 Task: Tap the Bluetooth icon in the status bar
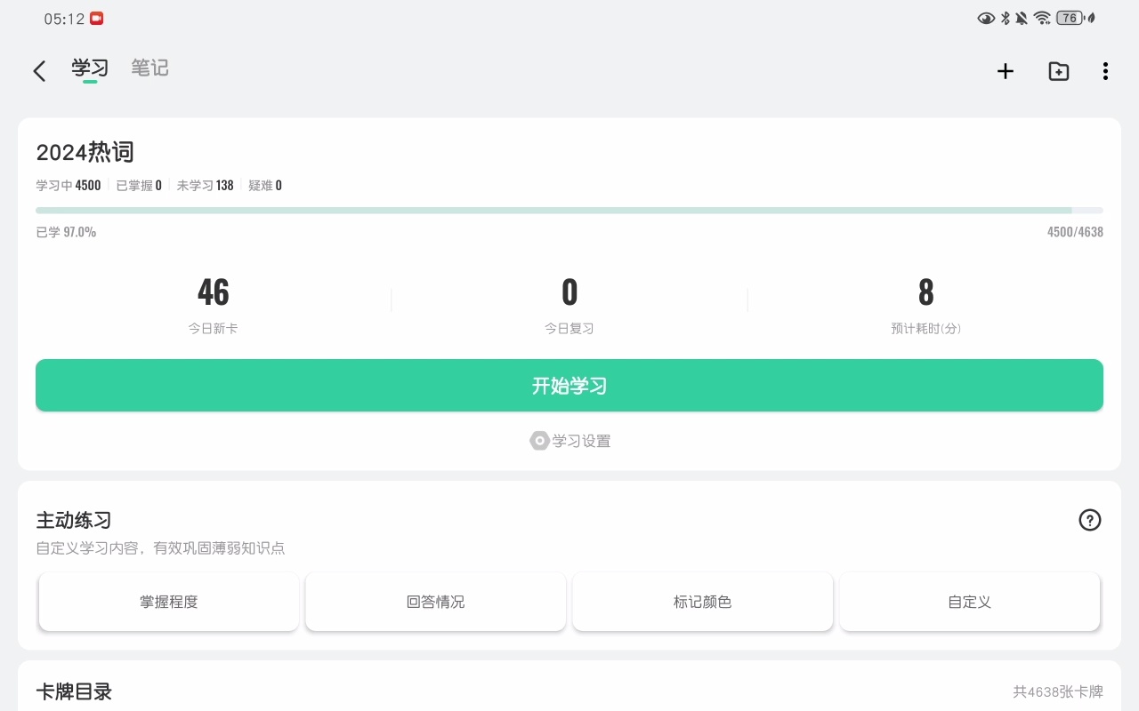[1004, 18]
